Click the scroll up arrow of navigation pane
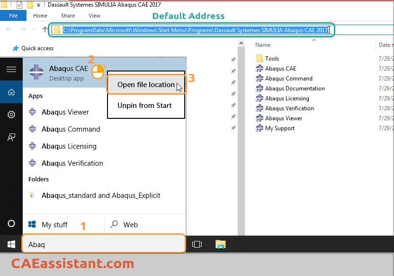This screenshot has height=276, width=394. click(x=241, y=44)
